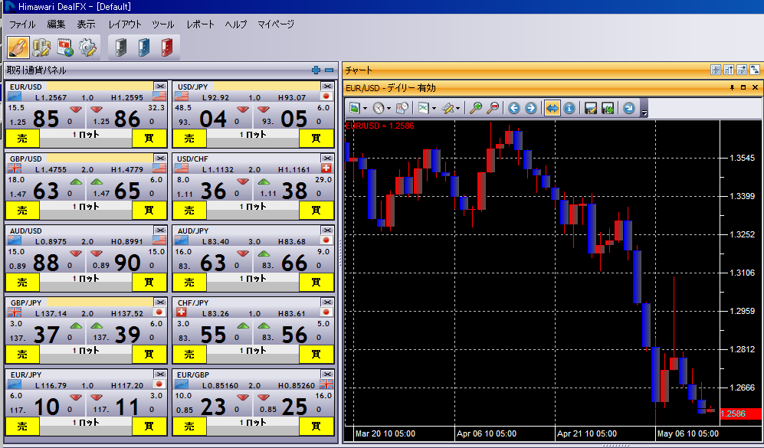Open the calendar with globe icon

[64, 47]
